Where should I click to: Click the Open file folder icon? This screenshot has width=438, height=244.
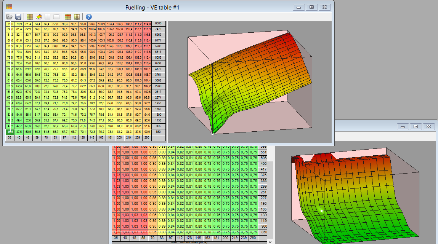[x=10, y=17]
